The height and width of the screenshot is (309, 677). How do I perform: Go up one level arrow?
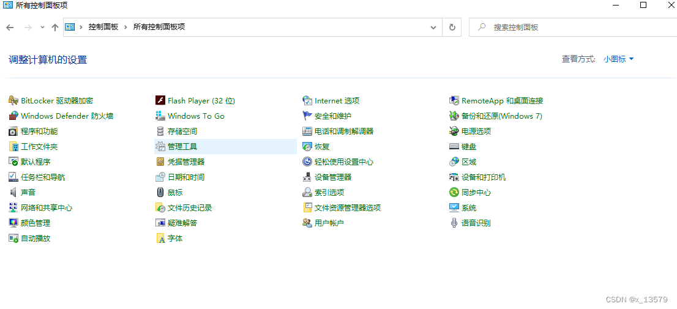click(x=55, y=27)
